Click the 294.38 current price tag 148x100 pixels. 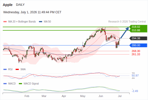click(x=138, y=38)
